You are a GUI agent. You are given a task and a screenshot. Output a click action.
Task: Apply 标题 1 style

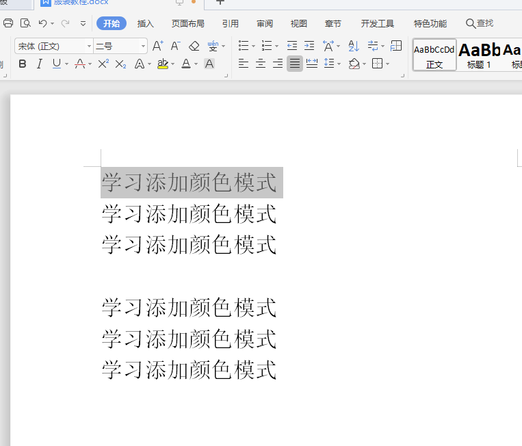point(479,55)
